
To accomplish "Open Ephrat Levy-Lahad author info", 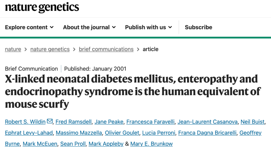I will [29, 133].
